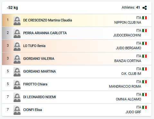The width and height of the screenshot is (154, 119).
Task: Click PERRA ARIANNA CARLOTTA's profile avatar
Action: [17, 33]
